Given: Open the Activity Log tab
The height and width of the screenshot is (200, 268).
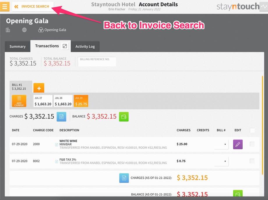Looking at the screenshot, I should coord(85,47).
